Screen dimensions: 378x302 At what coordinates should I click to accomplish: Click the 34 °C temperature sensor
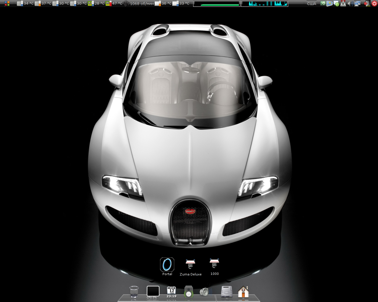[x=25, y=4]
